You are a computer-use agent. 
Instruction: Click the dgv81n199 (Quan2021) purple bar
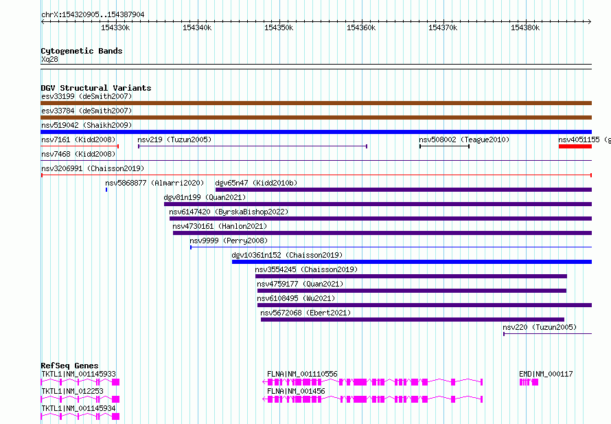tap(378, 204)
